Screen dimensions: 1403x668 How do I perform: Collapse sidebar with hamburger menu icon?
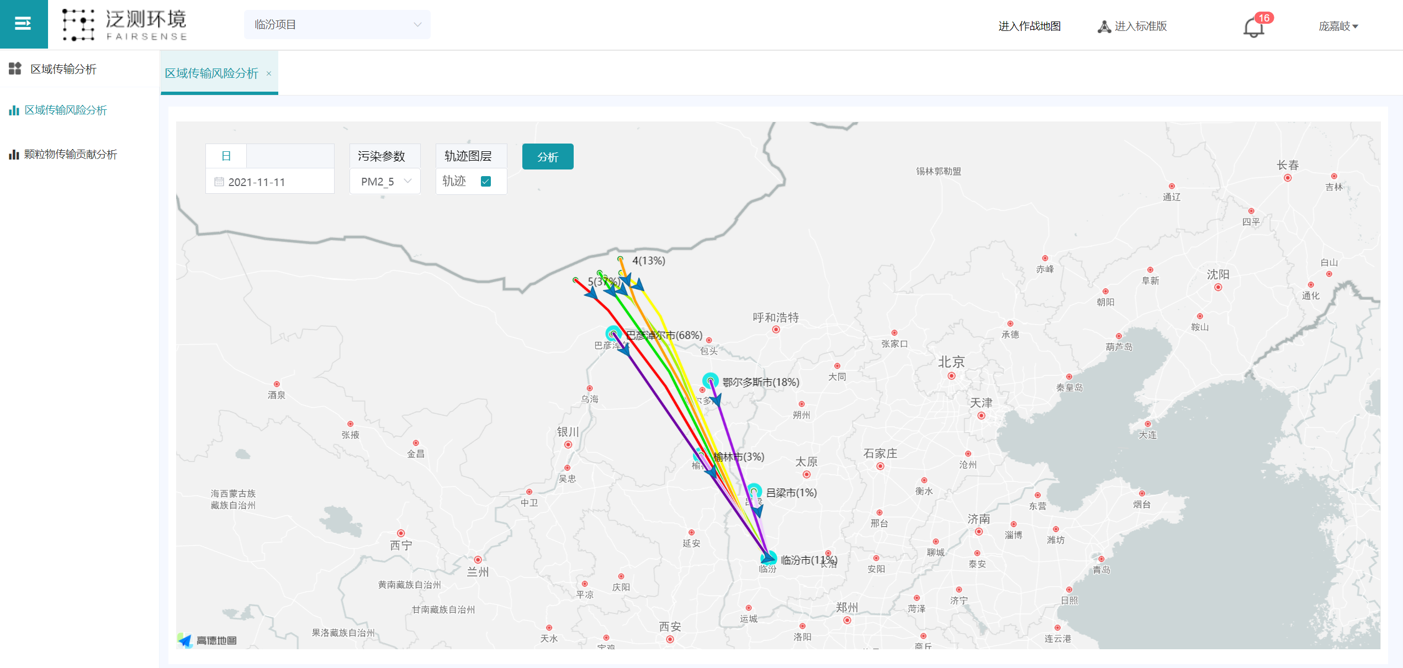23,24
